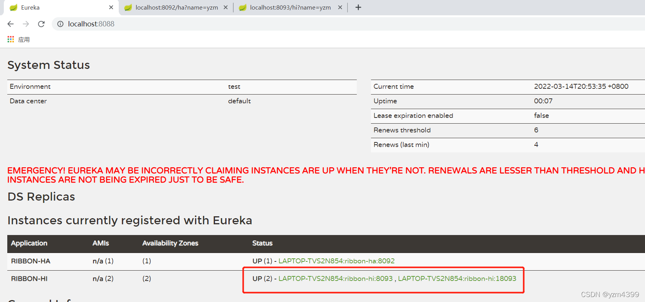The image size is (645, 302).
Task: Click the RIBBON-HA application cell
Action: (31, 261)
